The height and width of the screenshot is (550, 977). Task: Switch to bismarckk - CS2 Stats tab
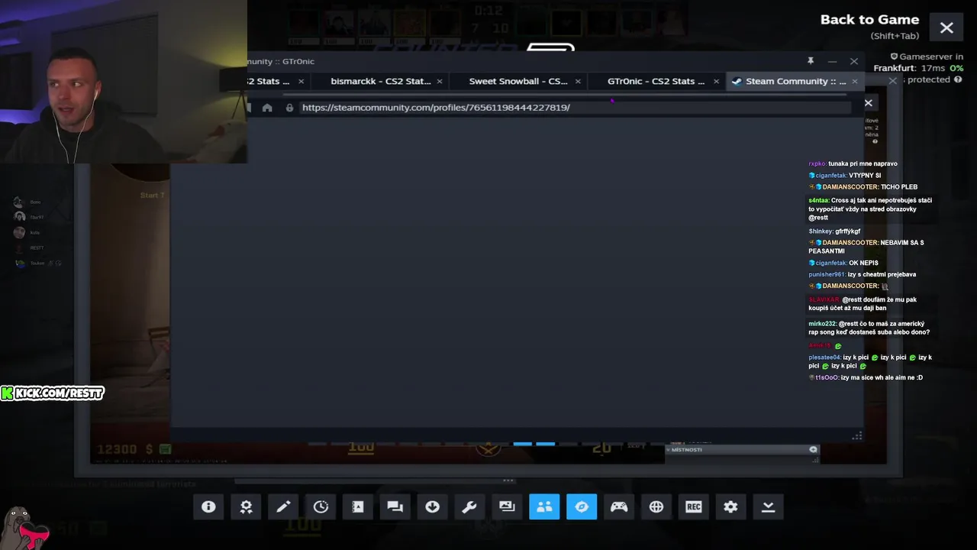point(381,81)
